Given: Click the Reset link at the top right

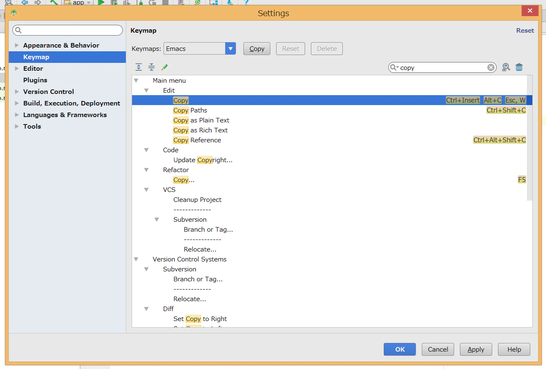Looking at the screenshot, I should [x=525, y=30].
